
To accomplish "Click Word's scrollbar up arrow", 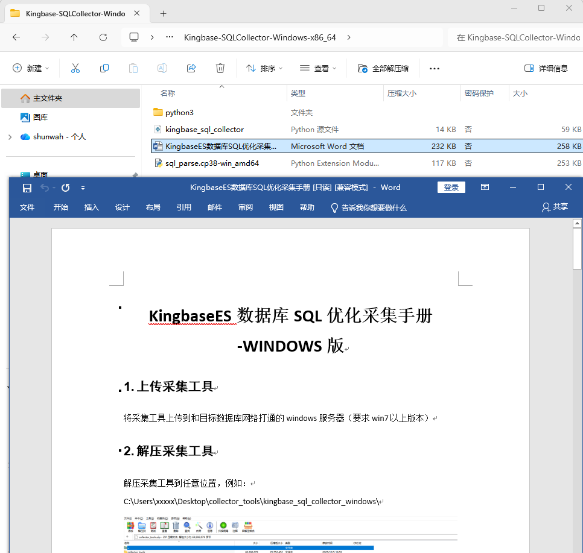I will point(577,223).
